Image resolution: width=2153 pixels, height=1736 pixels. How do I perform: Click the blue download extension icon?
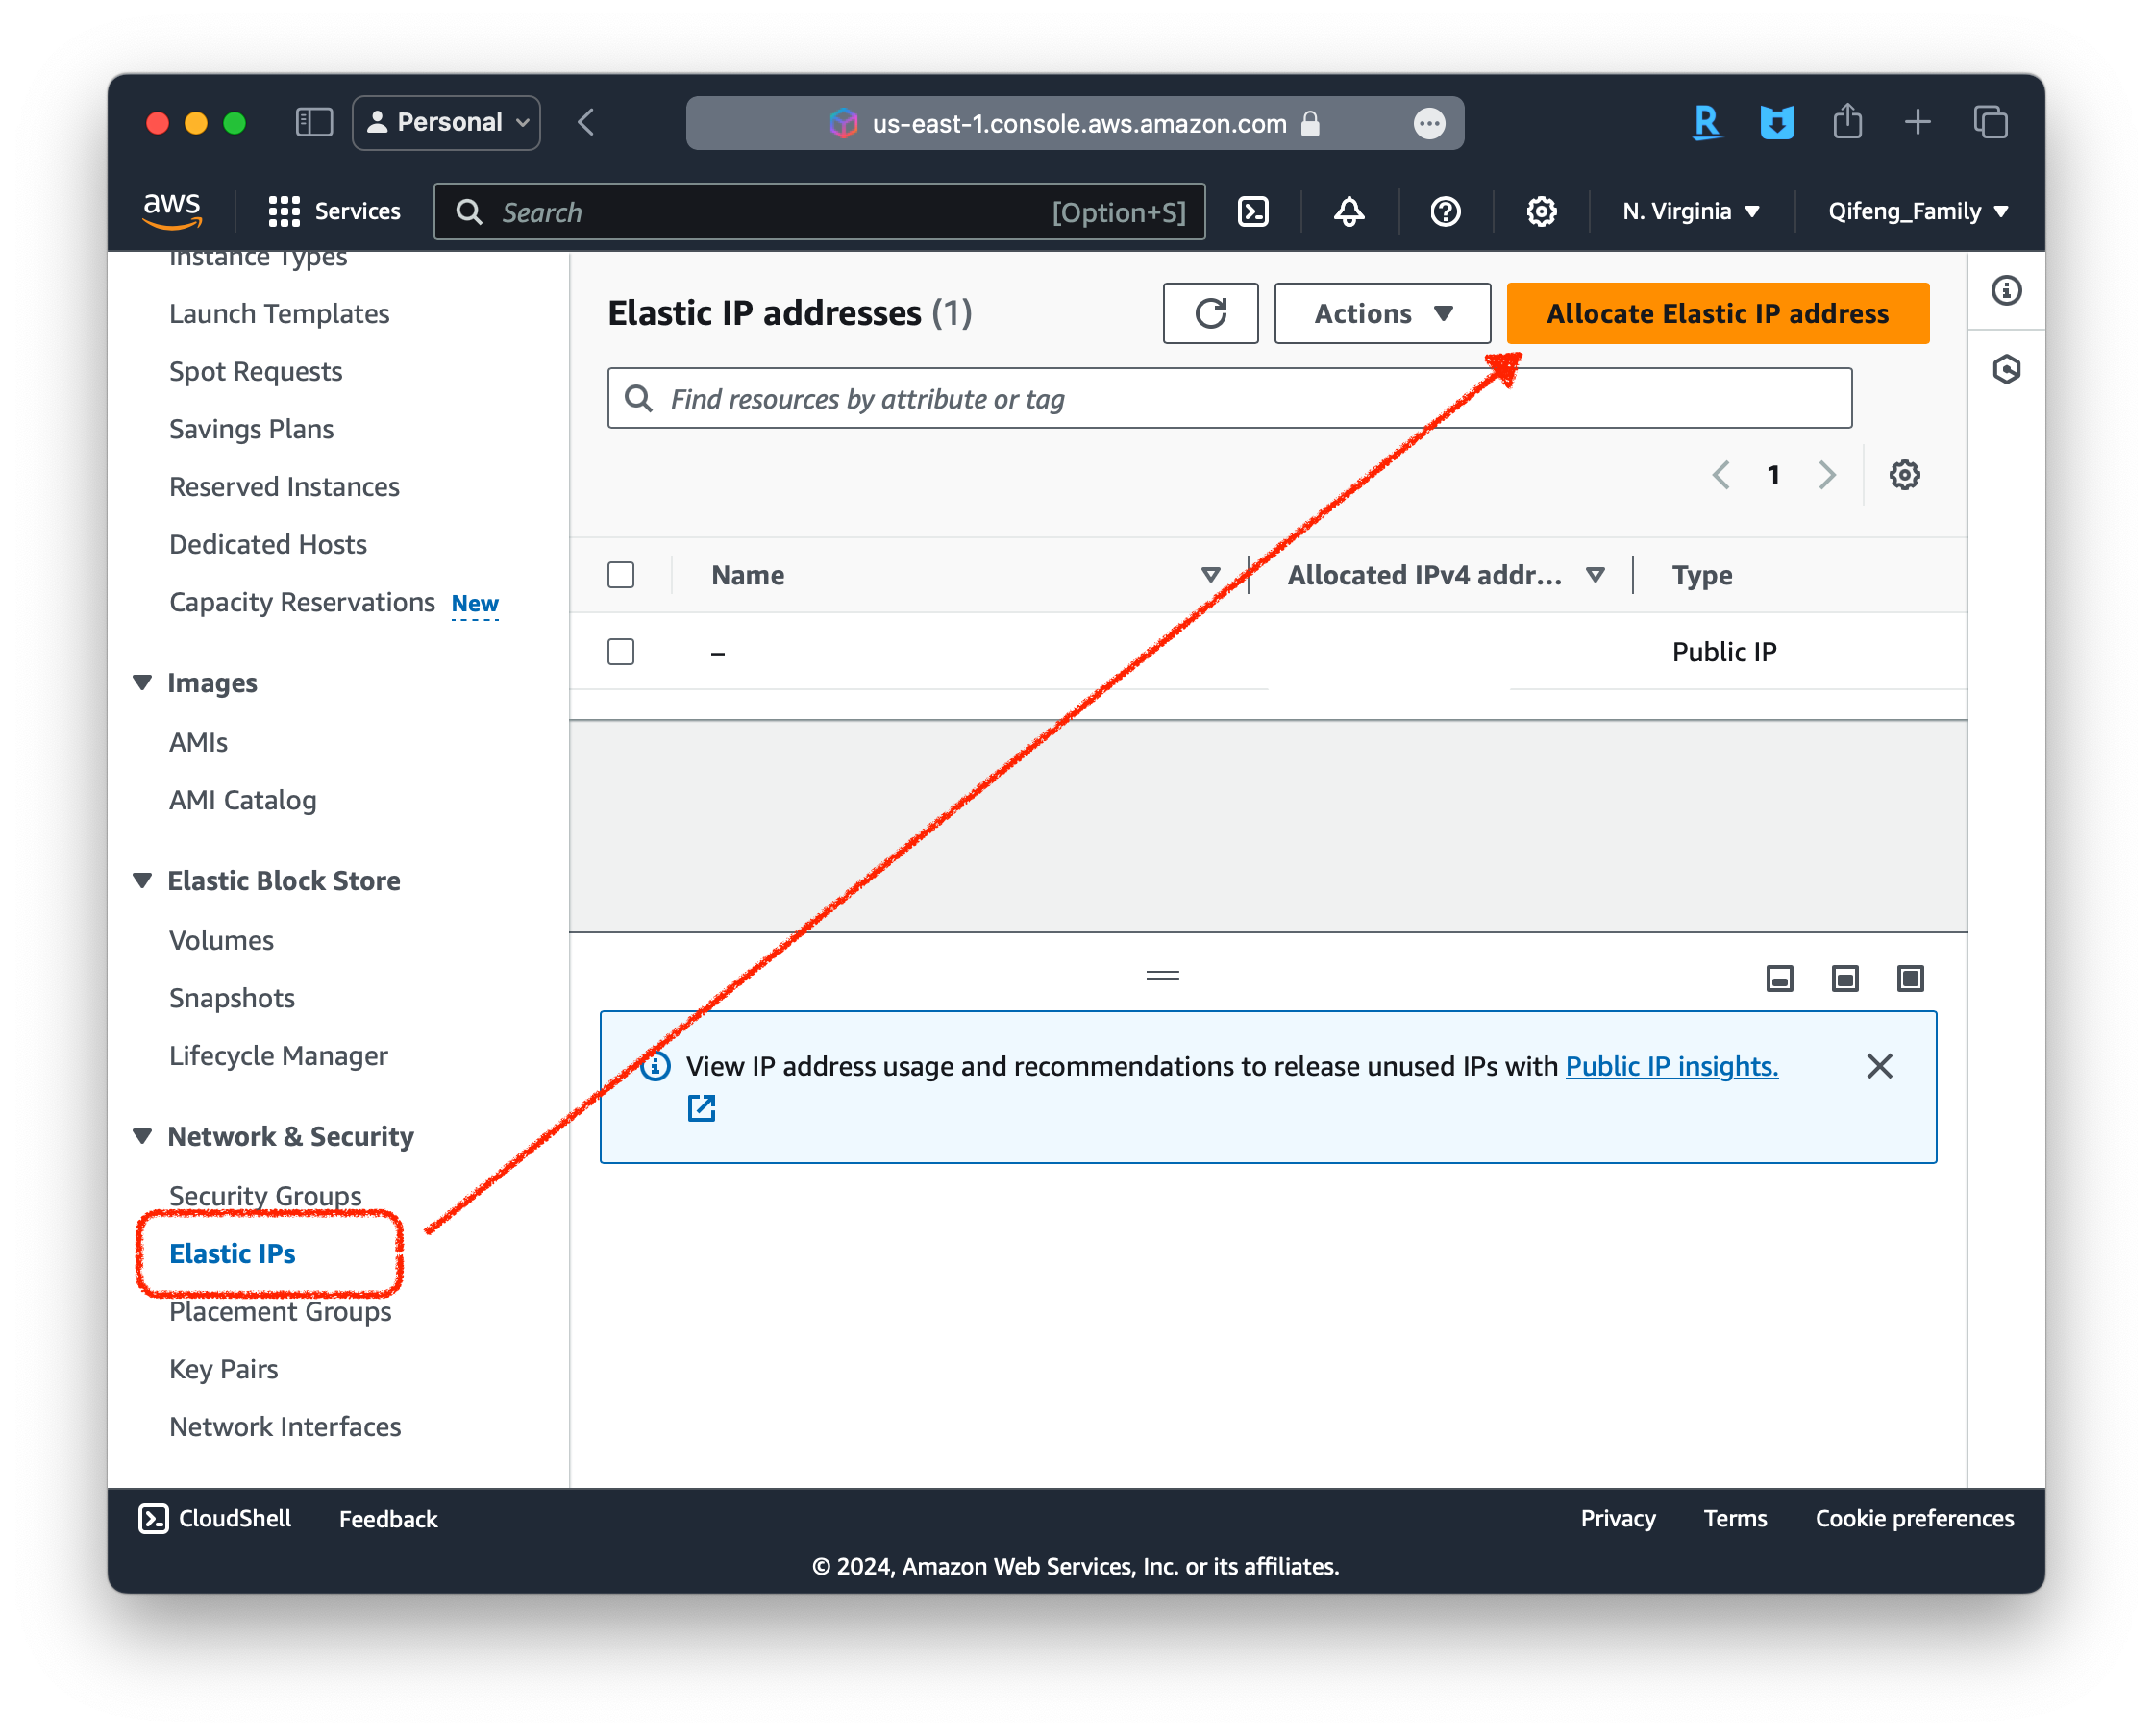pos(1776,123)
